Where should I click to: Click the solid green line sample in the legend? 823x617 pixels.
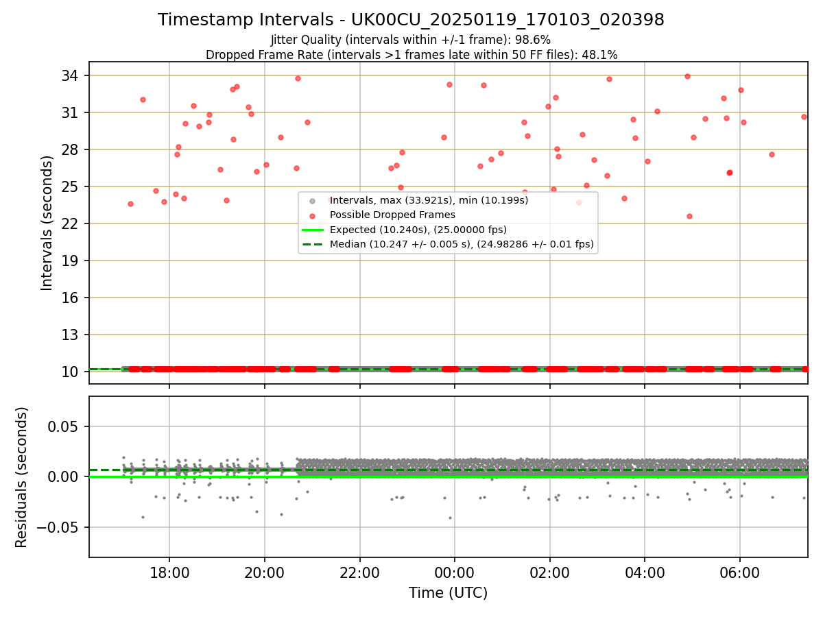(x=313, y=230)
